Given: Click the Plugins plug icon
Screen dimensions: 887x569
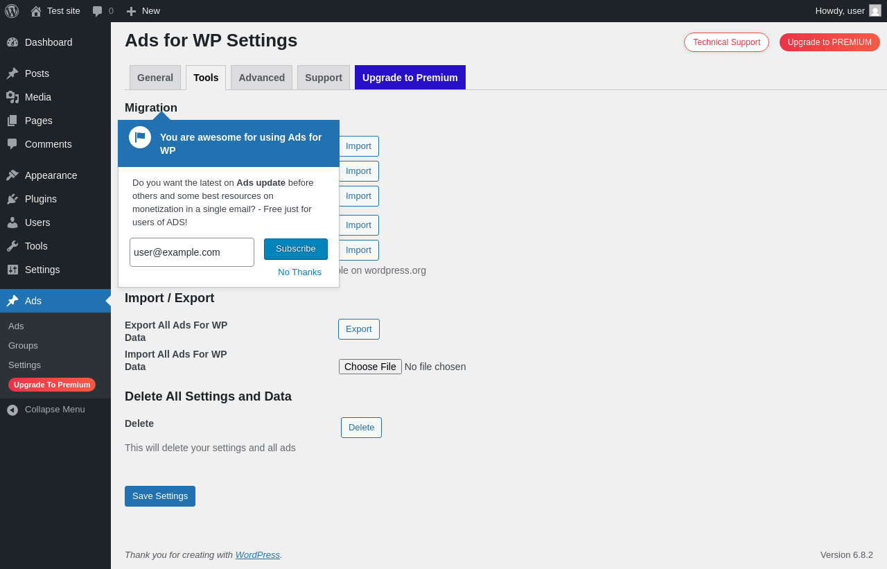Looking at the screenshot, I should (x=12, y=199).
